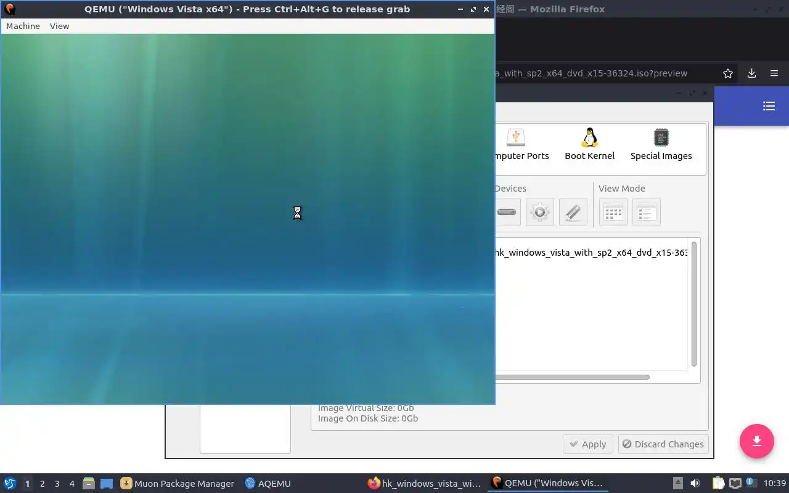The width and height of the screenshot is (789, 493).
Task: Open the volume control tray icon
Action: tap(695, 483)
